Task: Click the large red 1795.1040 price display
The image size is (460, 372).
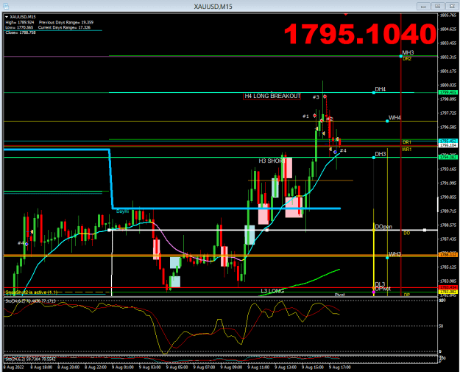Action: coord(360,34)
